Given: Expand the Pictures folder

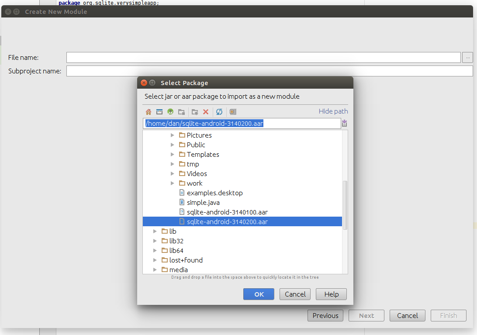Looking at the screenshot, I should pyautogui.click(x=173, y=135).
